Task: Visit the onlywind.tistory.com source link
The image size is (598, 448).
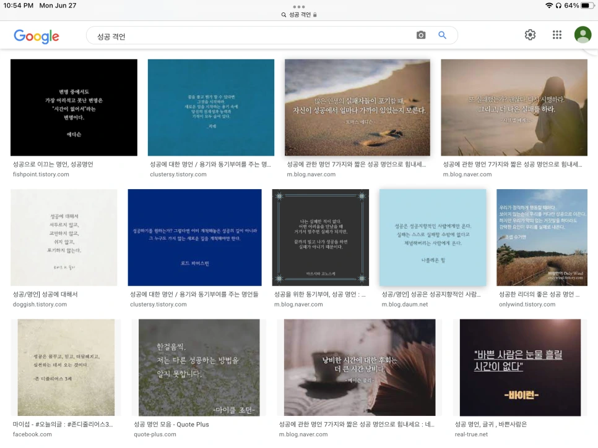Action: (527, 305)
